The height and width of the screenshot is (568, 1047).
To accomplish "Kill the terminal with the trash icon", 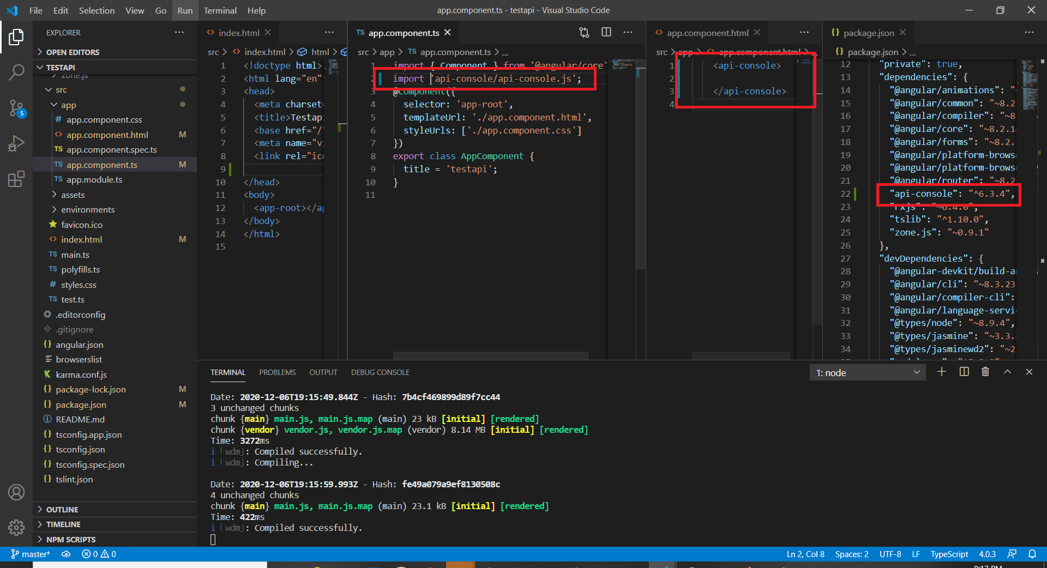I will 985,372.
